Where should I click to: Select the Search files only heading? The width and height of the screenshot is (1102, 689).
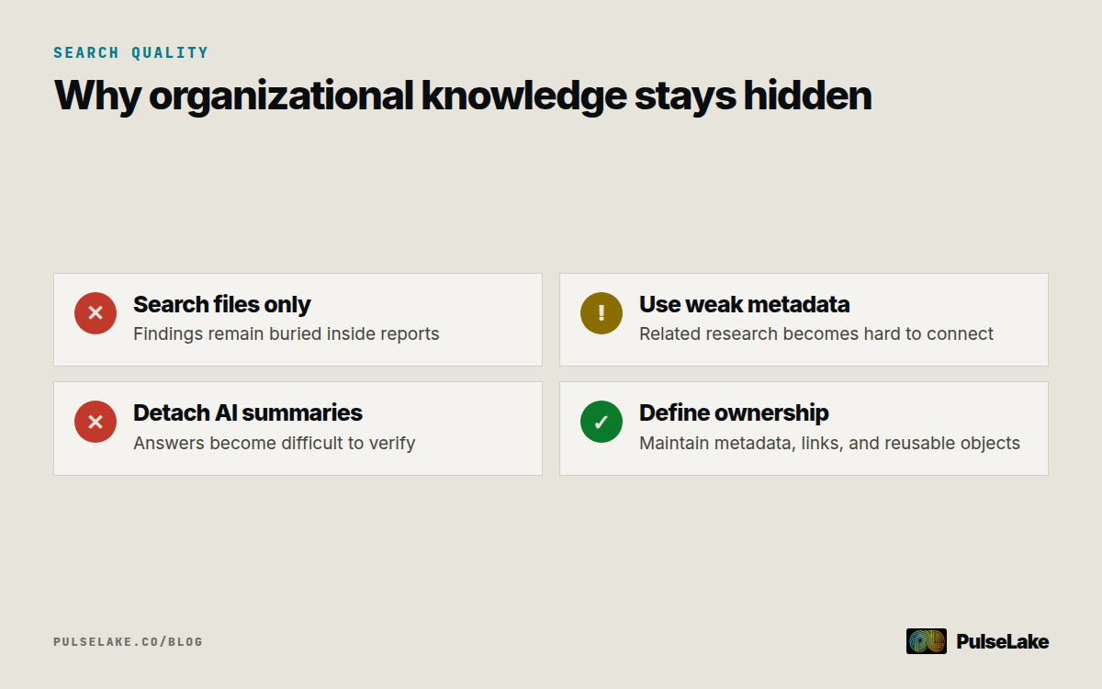click(222, 304)
